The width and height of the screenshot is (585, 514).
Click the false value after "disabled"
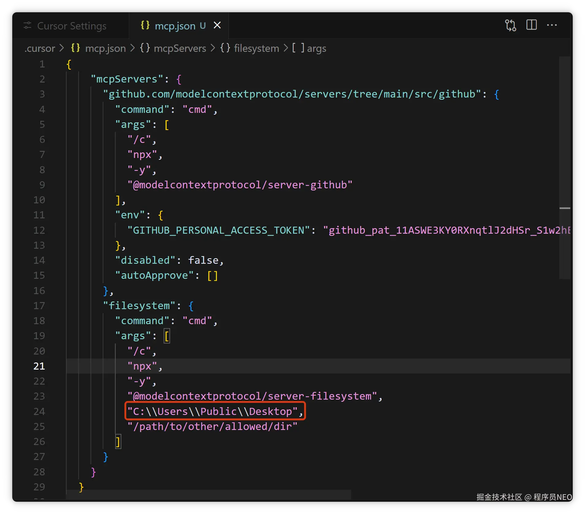[203, 260]
